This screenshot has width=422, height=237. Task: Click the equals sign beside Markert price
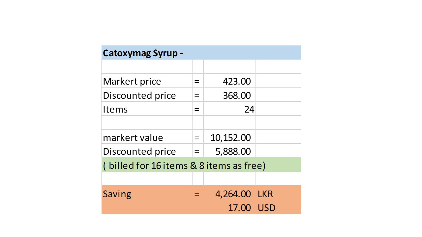197,82
